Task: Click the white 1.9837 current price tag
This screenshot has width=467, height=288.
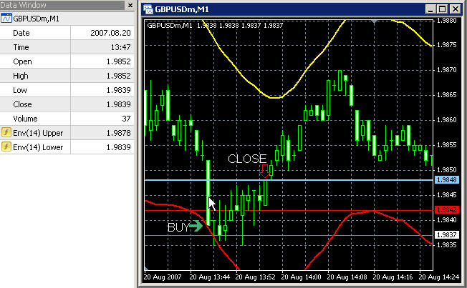Action: pos(446,235)
